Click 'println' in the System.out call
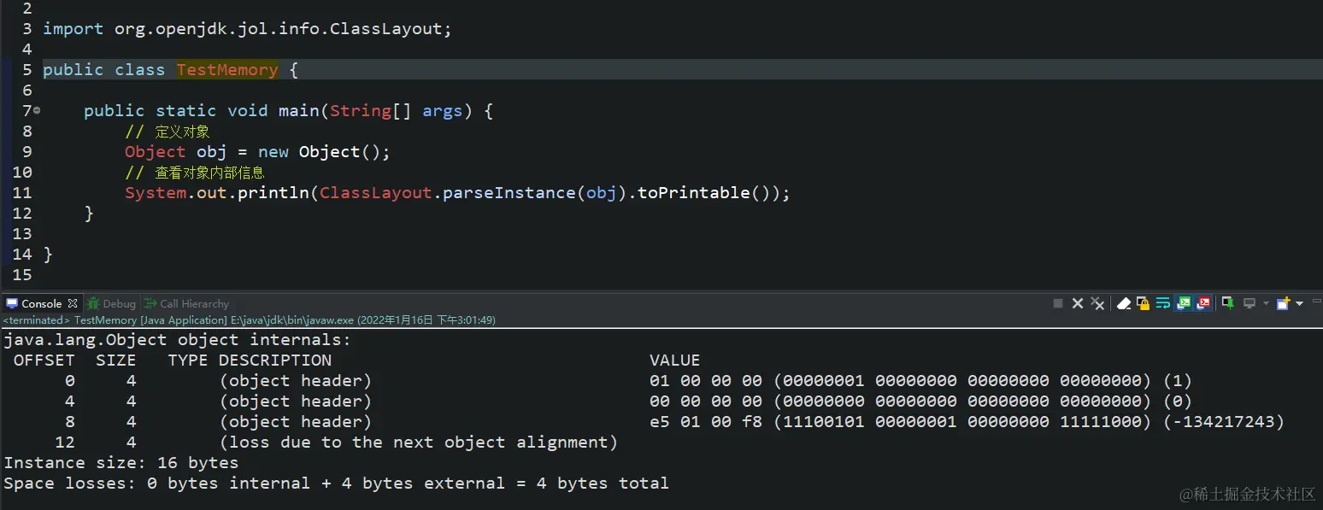 273,193
